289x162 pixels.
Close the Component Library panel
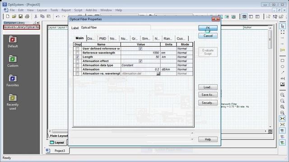(x=38, y=22)
